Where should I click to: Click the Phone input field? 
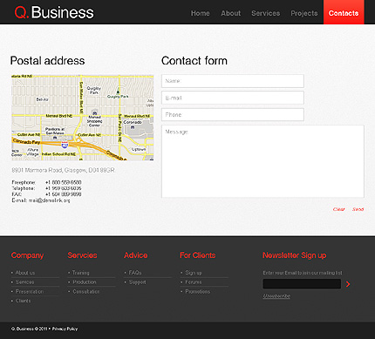[233, 115]
